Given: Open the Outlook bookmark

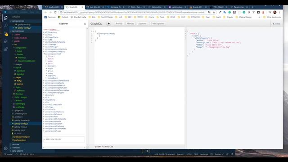Looking at the screenshot, I should tap(63, 17).
